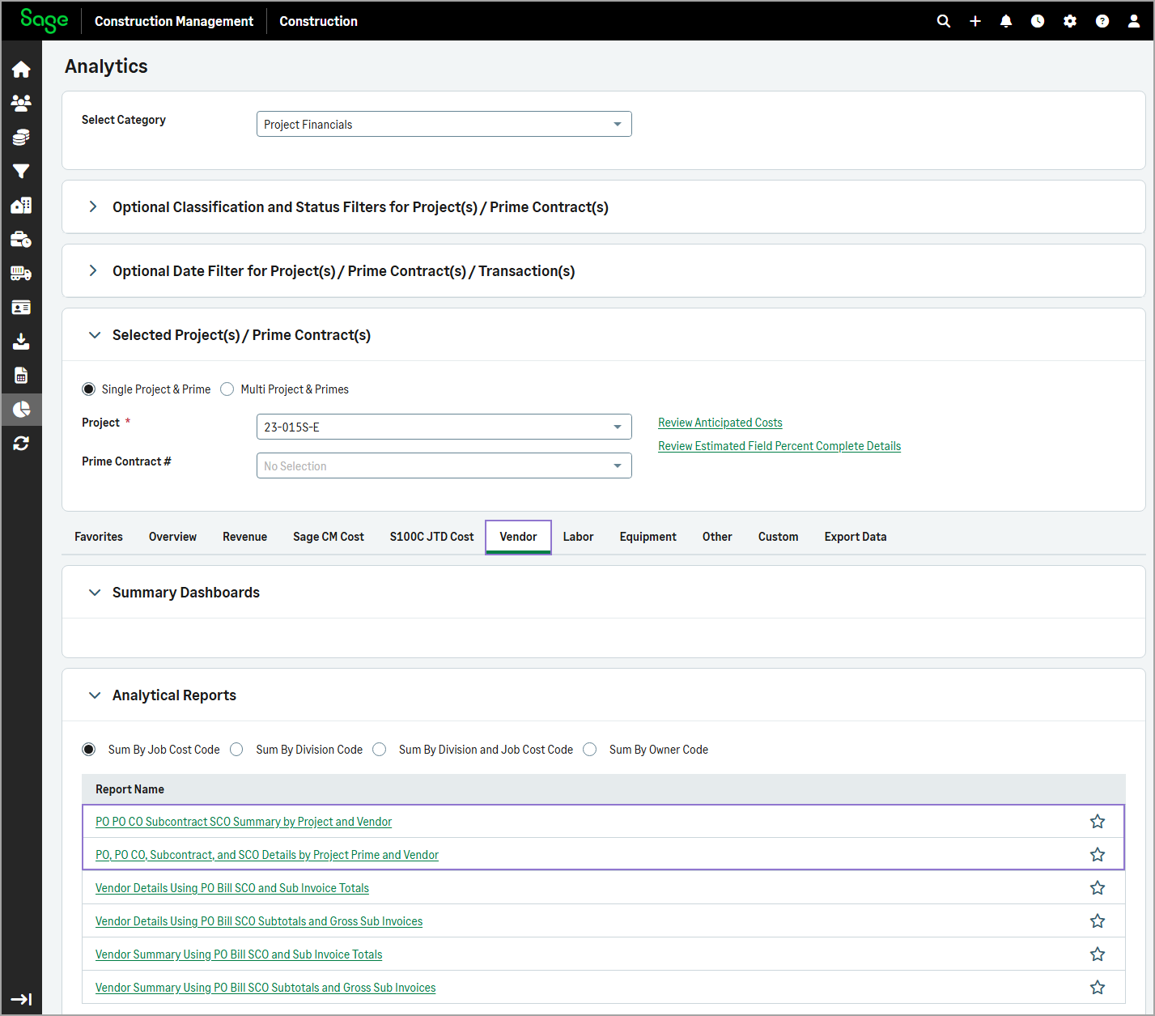
Task: Switch to the Export Data tab
Action: click(x=856, y=537)
